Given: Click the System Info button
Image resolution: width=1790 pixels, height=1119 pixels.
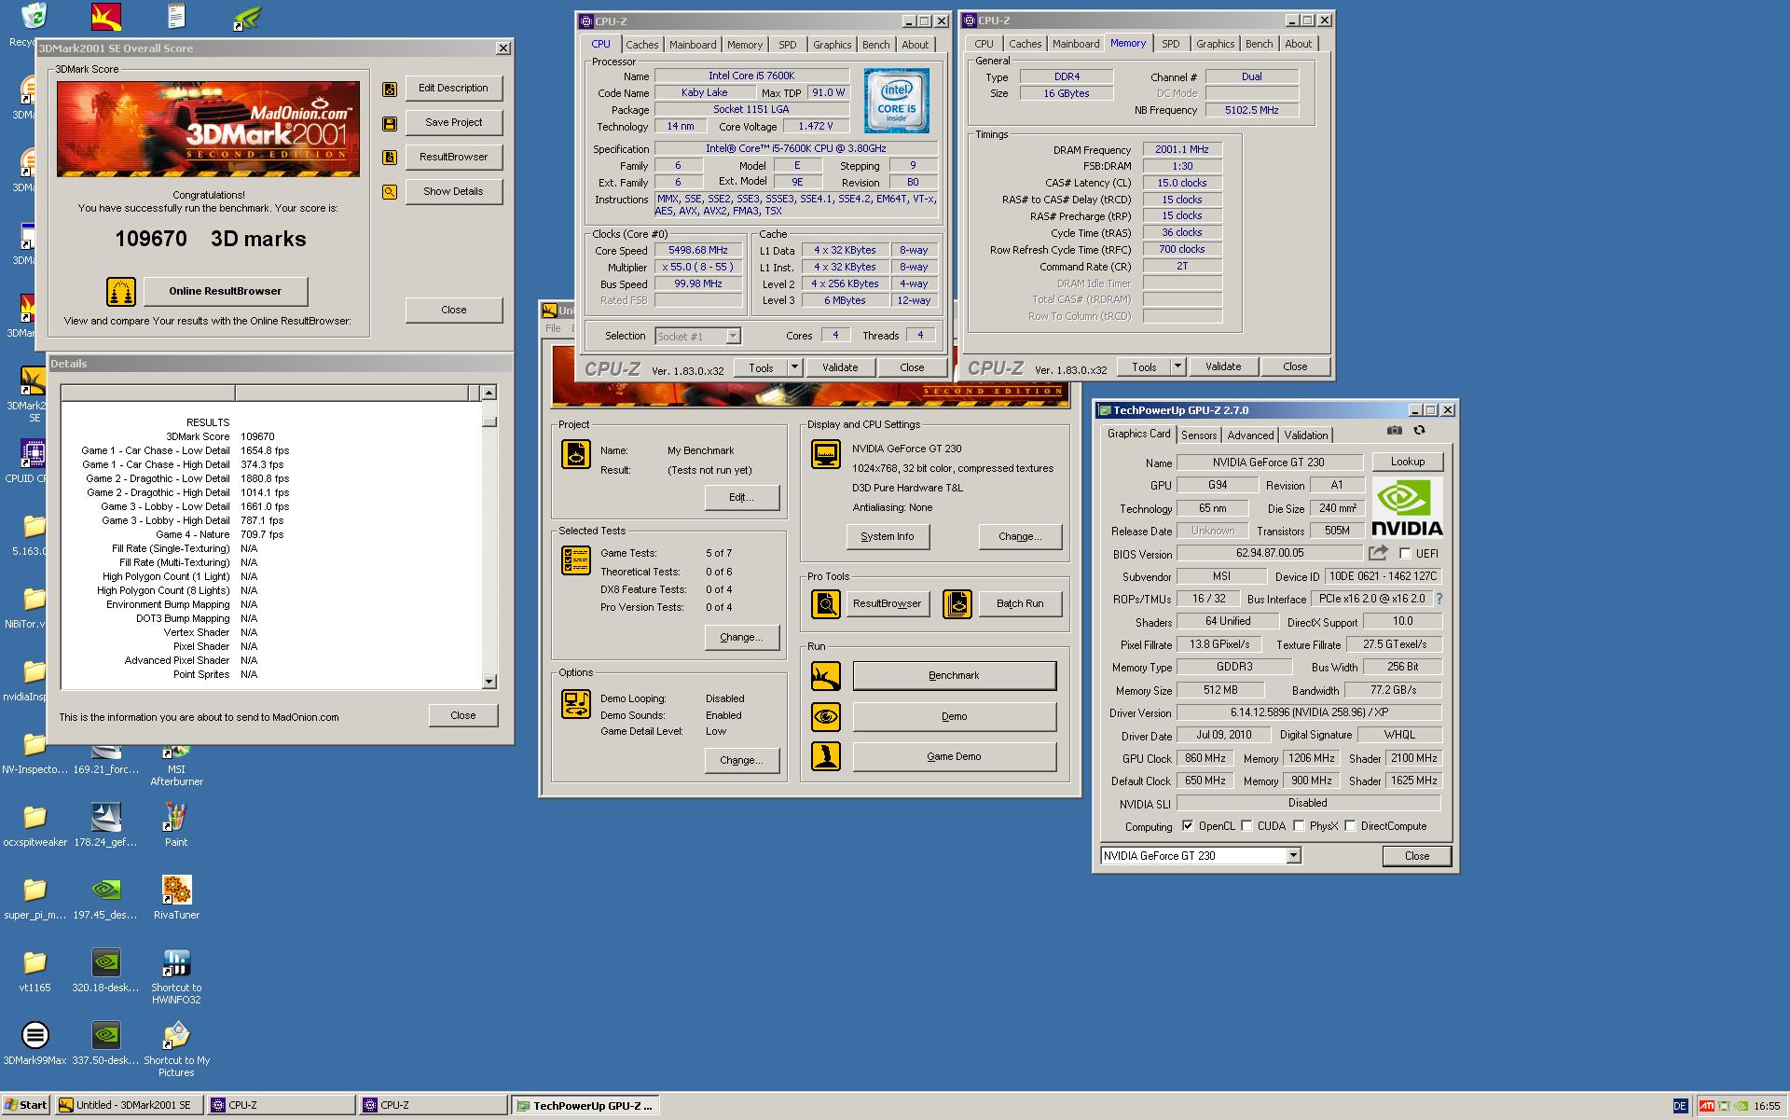Looking at the screenshot, I should point(888,537).
